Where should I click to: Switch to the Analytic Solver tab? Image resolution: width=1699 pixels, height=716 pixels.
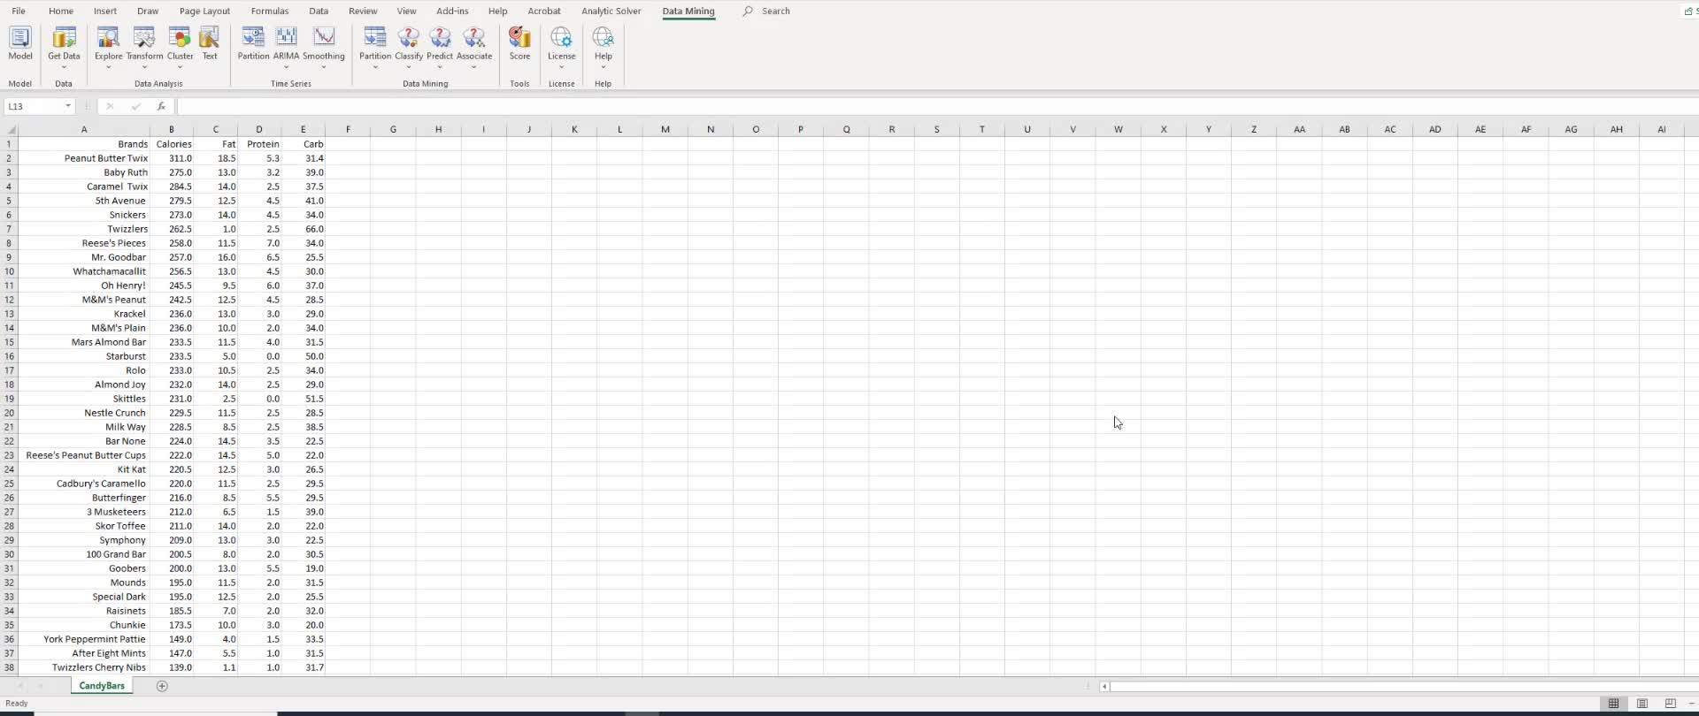[611, 11]
